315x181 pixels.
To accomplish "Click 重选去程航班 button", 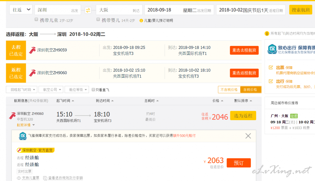I will point(244,50).
